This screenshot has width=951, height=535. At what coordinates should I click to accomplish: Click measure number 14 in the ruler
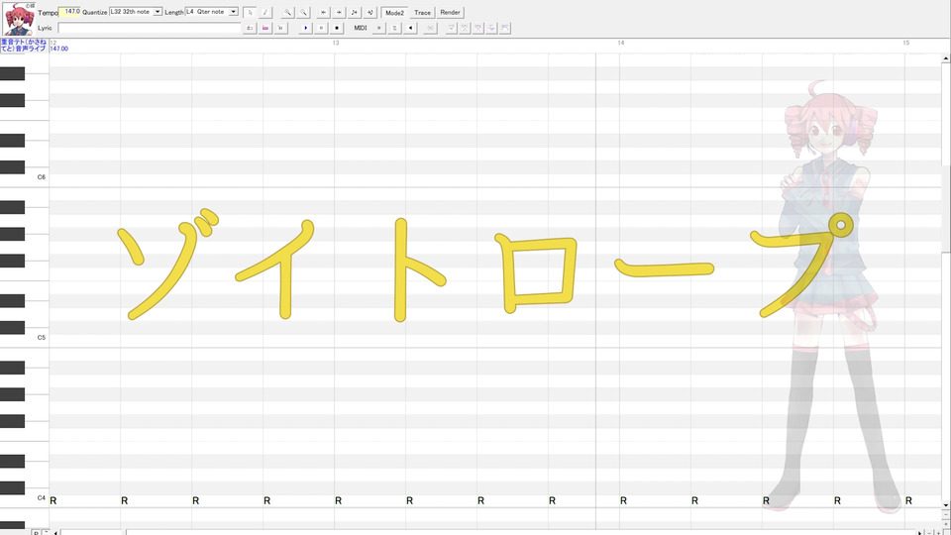[x=620, y=43]
